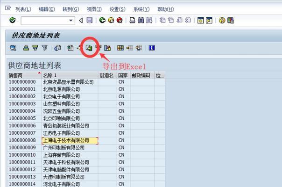The width and height of the screenshot is (282, 187).
Task: Click the blue Information icon
Action: click(152, 48)
